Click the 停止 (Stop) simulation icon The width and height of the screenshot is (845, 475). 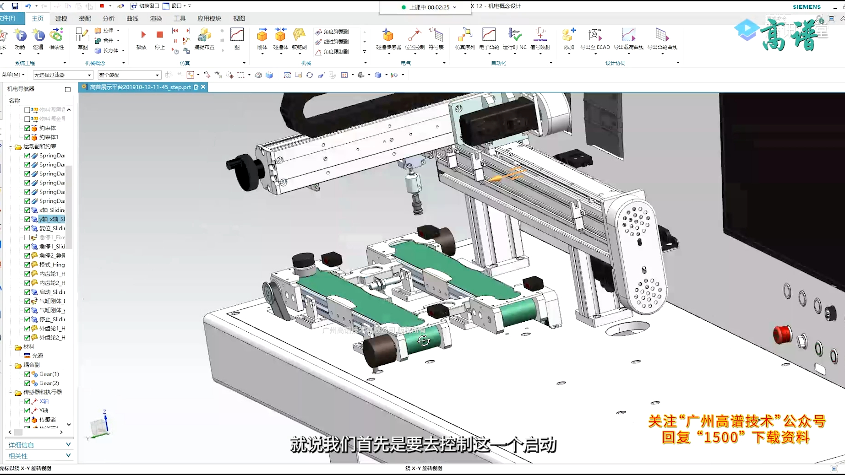tap(159, 37)
